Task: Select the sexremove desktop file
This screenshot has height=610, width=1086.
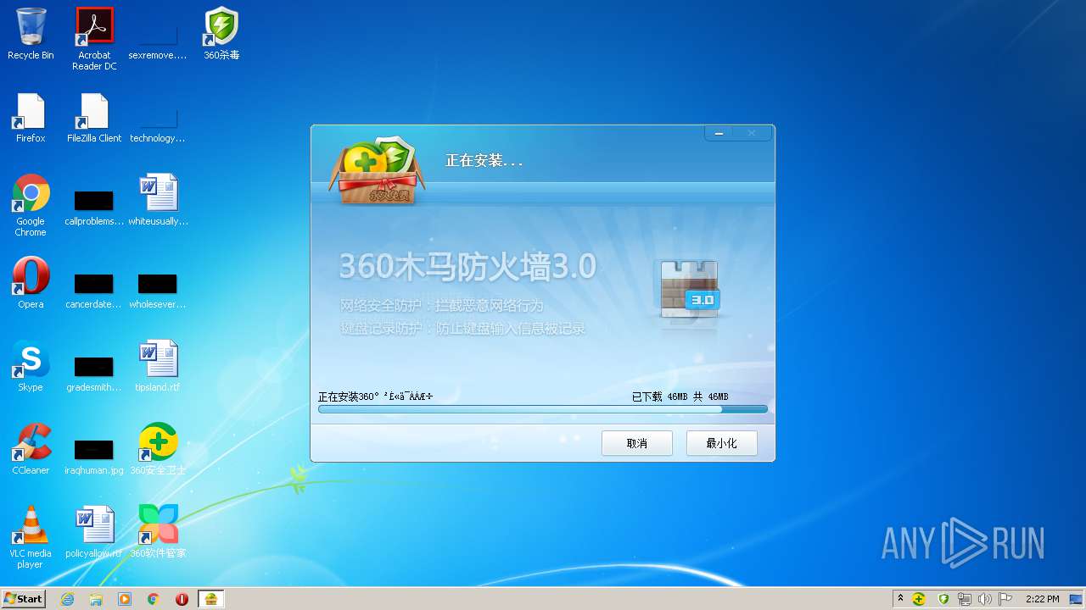Action: click(x=158, y=42)
